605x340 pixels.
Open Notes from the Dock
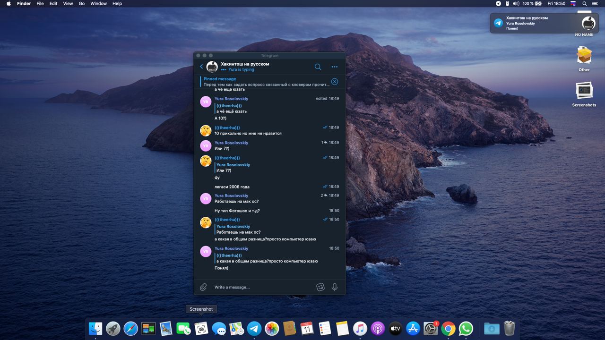343,328
